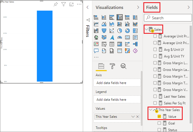Open the visual's filter icon
This screenshot has height=132, width=193.
coord(64,4)
